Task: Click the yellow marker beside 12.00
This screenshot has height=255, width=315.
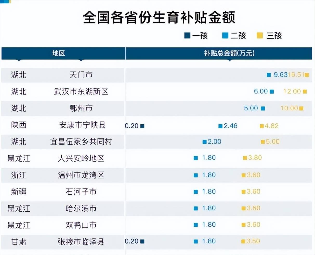Action: click(305, 92)
